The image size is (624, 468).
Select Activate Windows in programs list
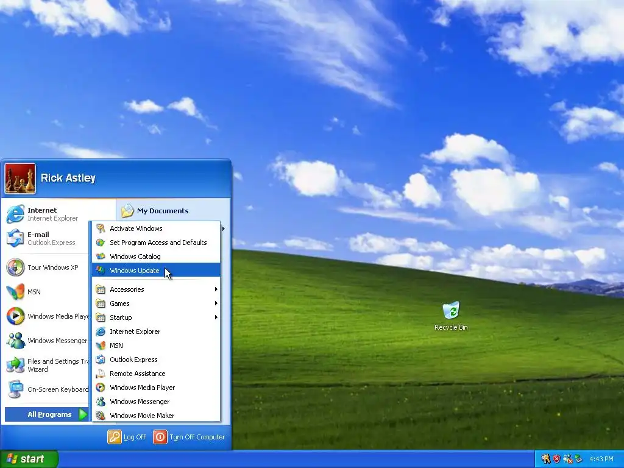click(156, 229)
